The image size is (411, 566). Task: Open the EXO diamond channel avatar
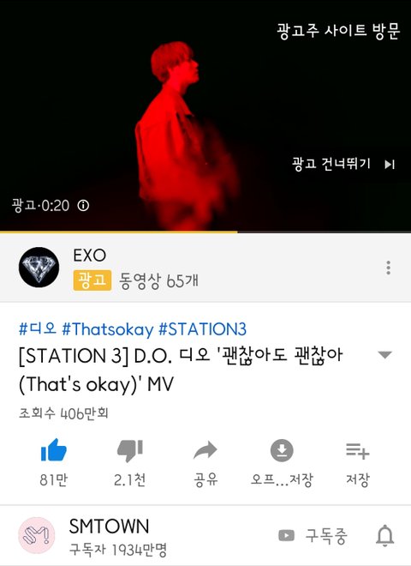[x=39, y=267]
